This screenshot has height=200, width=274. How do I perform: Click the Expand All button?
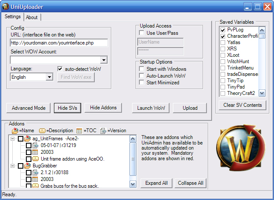156,183
